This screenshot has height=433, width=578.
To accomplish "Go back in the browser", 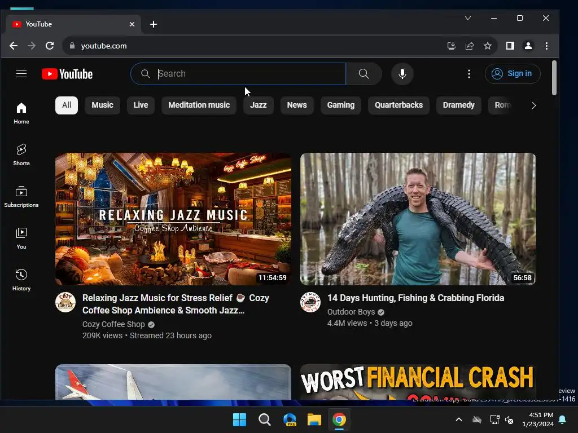I will 14,46.
